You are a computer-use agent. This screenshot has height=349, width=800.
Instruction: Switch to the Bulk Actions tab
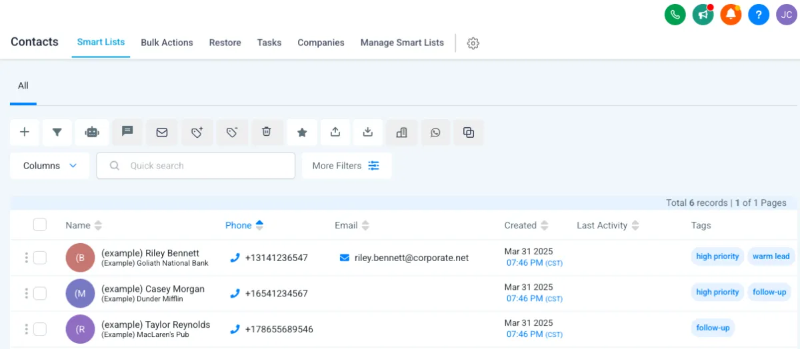167,43
